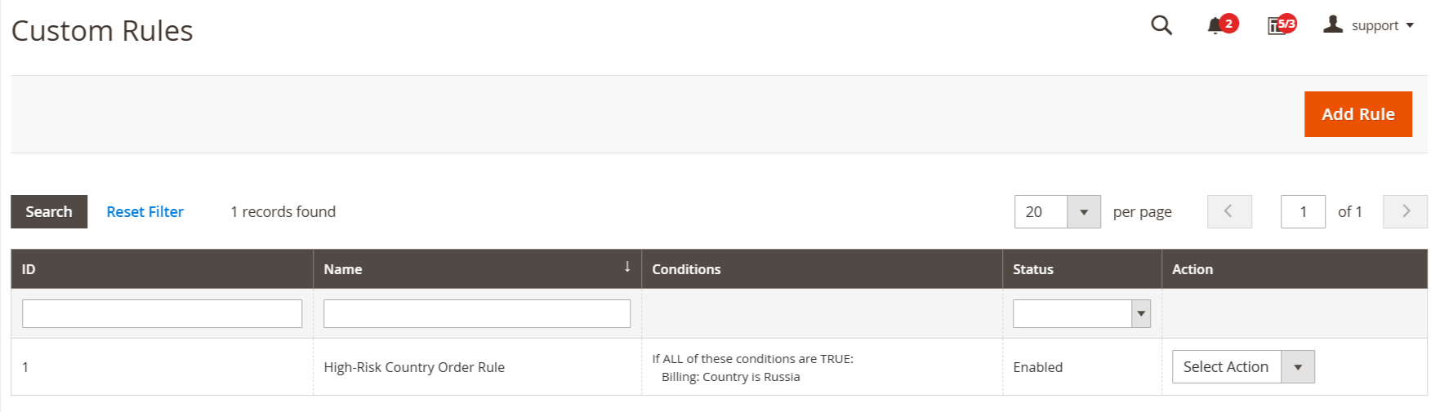Open the search magnifier icon

[1161, 26]
